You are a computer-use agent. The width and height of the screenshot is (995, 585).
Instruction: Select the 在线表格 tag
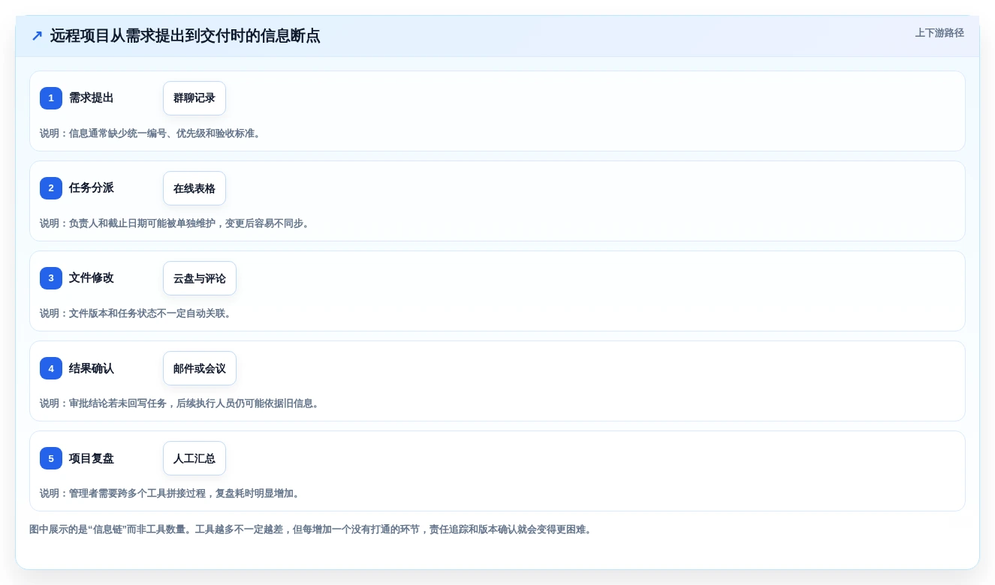(x=194, y=188)
